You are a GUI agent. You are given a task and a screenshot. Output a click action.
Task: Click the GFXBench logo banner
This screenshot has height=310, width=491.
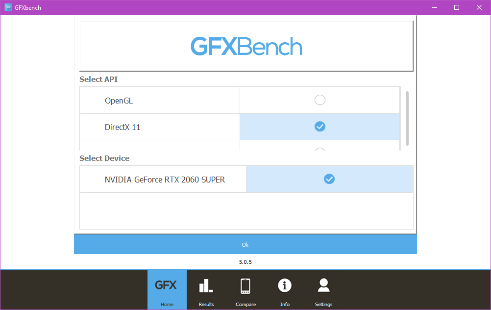pos(246,47)
